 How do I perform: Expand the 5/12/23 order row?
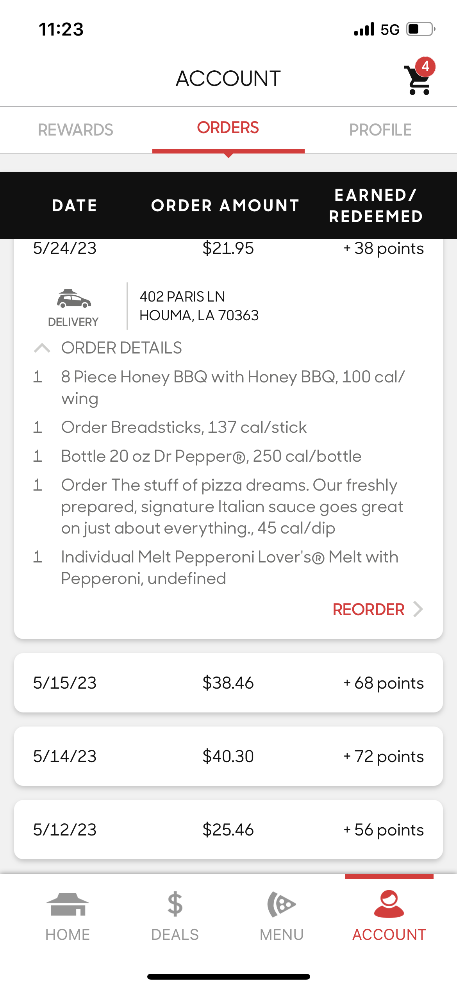228,830
